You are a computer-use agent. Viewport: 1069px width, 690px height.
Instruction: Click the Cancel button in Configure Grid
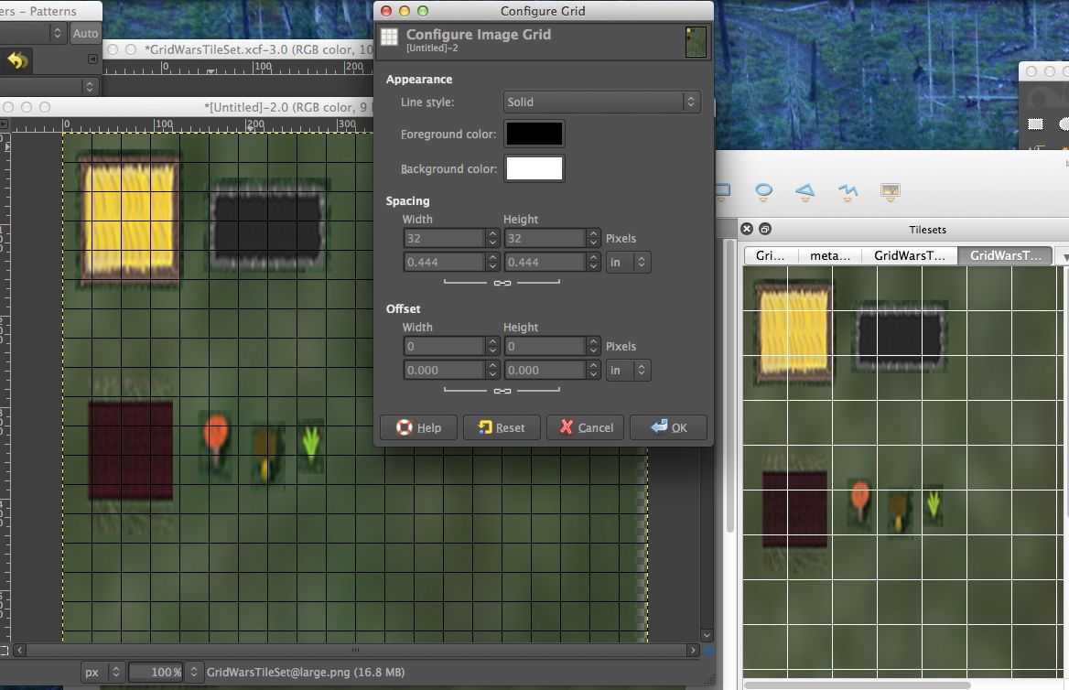pyautogui.click(x=585, y=427)
